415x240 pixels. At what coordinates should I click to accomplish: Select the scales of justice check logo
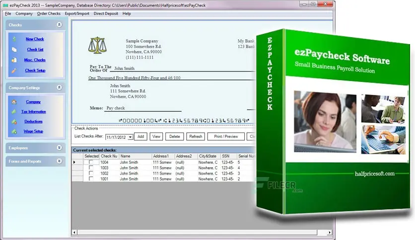pos(97,45)
